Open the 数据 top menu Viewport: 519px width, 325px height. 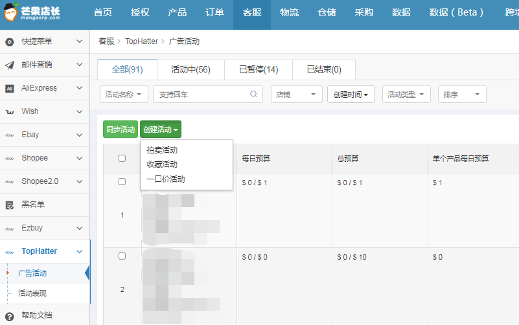[401, 12]
